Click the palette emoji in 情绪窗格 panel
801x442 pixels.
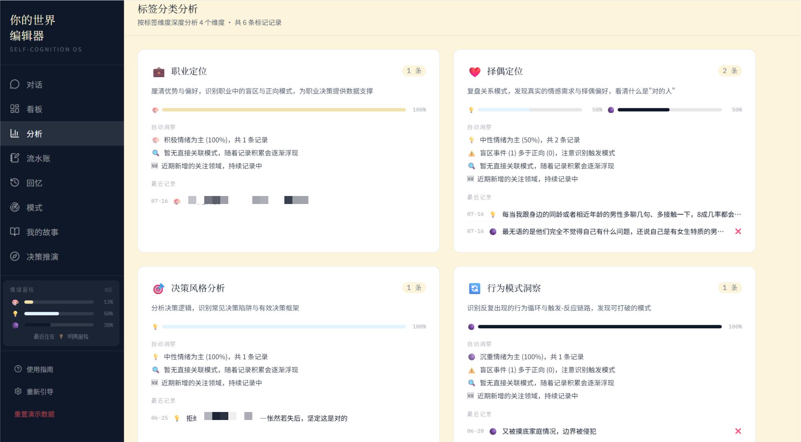15,302
